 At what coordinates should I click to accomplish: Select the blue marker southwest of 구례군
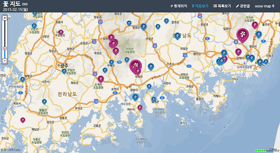[x=105, y=70]
